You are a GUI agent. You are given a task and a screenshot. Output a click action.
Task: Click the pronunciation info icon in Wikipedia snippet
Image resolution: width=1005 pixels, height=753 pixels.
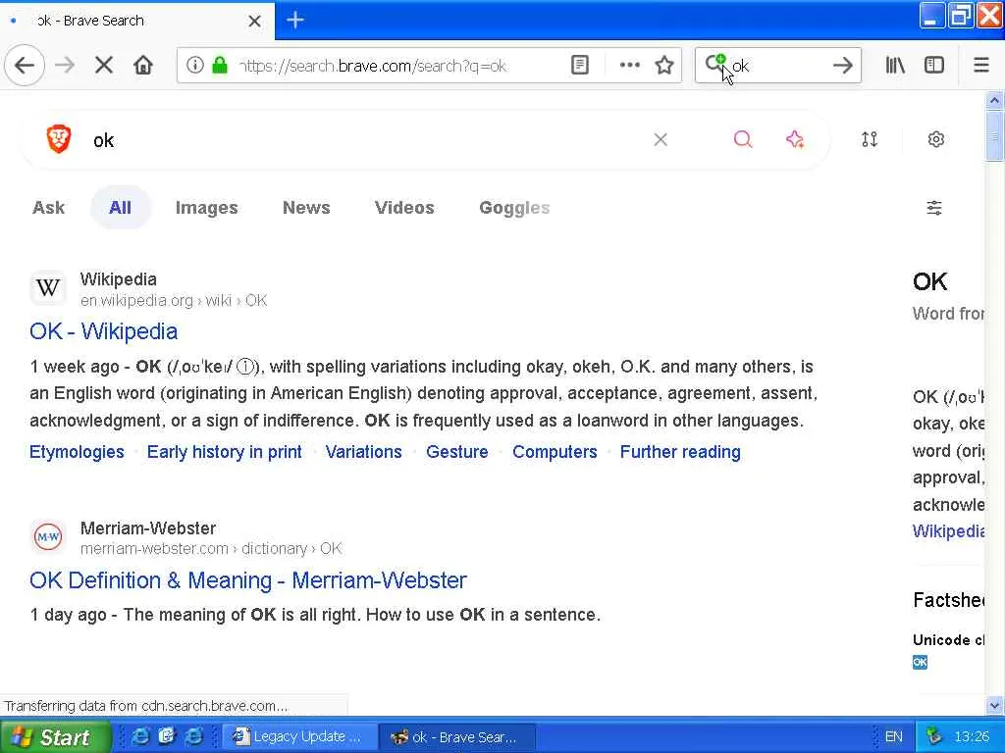[245, 367]
